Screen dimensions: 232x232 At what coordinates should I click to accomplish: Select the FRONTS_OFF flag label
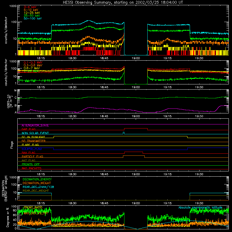click(x=31, y=164)
